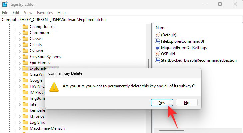Click the Epic Games folder icon
The width and height of the screenshot is (243, 133).
pos(25,63)
